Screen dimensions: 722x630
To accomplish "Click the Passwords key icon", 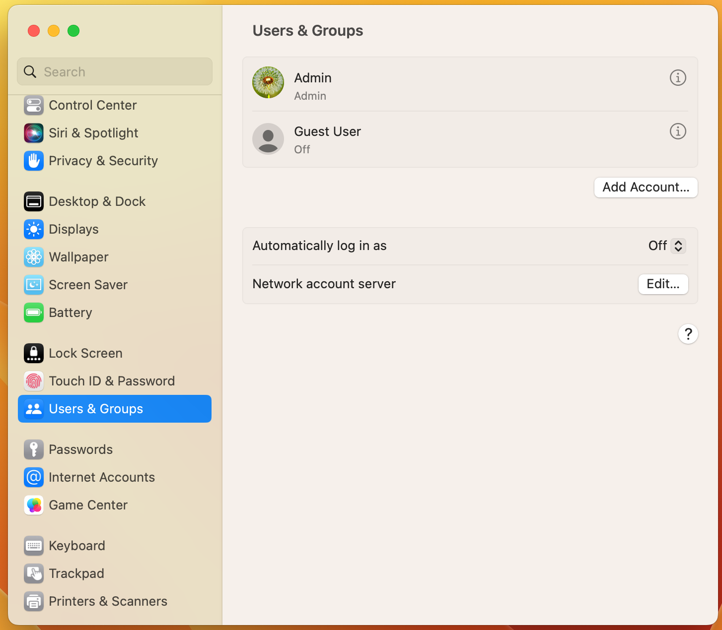I will (x=34, y=449).
